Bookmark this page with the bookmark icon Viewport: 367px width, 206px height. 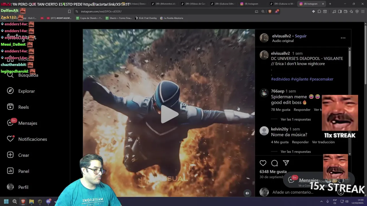[69, 11]
